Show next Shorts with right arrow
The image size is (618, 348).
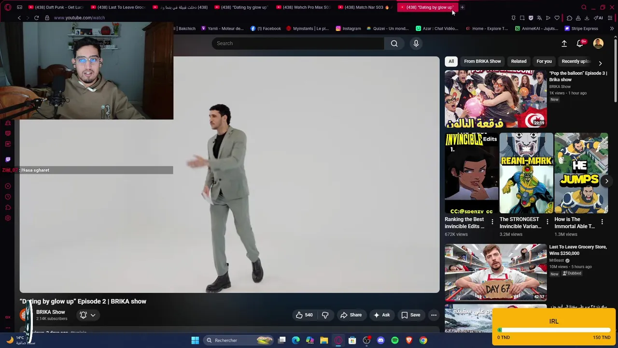point(606,181)
